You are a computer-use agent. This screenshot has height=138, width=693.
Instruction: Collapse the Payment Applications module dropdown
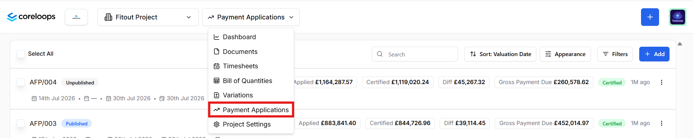click(251, 17)
